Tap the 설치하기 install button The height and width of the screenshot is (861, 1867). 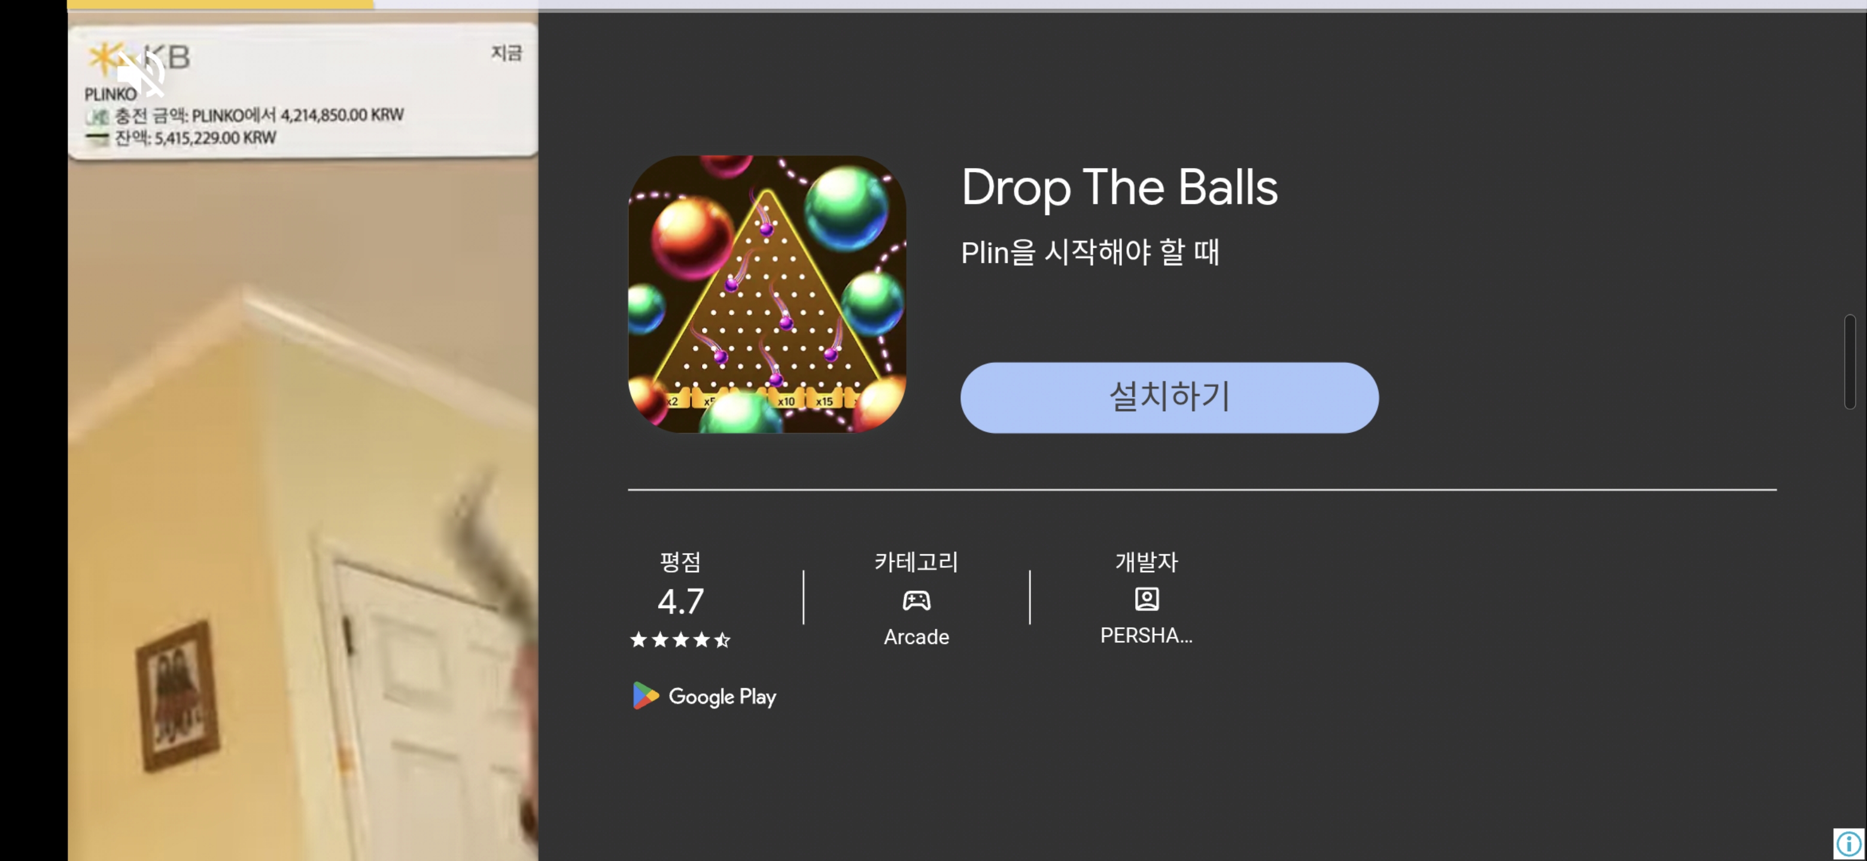coord(1169,398)
